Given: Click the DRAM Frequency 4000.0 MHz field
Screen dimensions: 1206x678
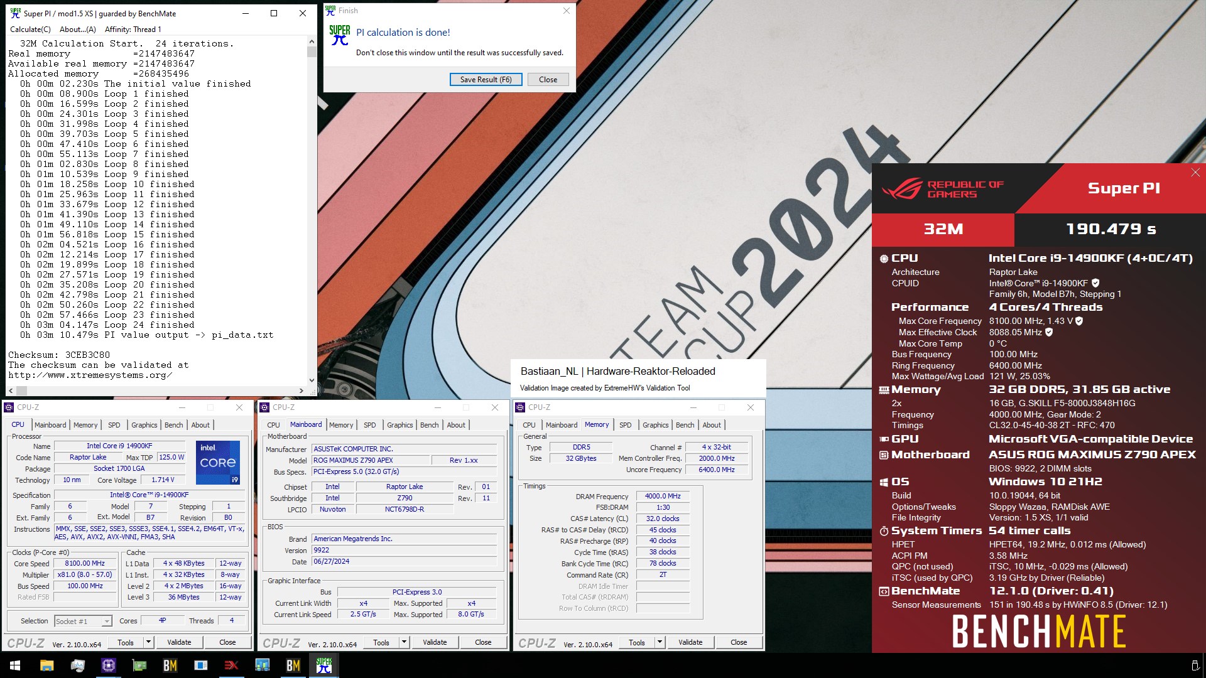Looking at the screenshot, I should pos(663,497).
